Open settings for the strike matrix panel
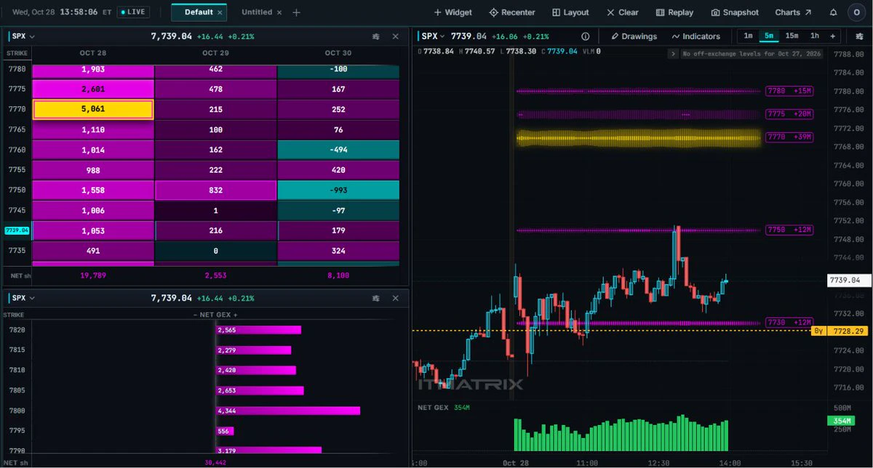Image resolution: width=873 pixels, height=468 pixels. point(375,36)
